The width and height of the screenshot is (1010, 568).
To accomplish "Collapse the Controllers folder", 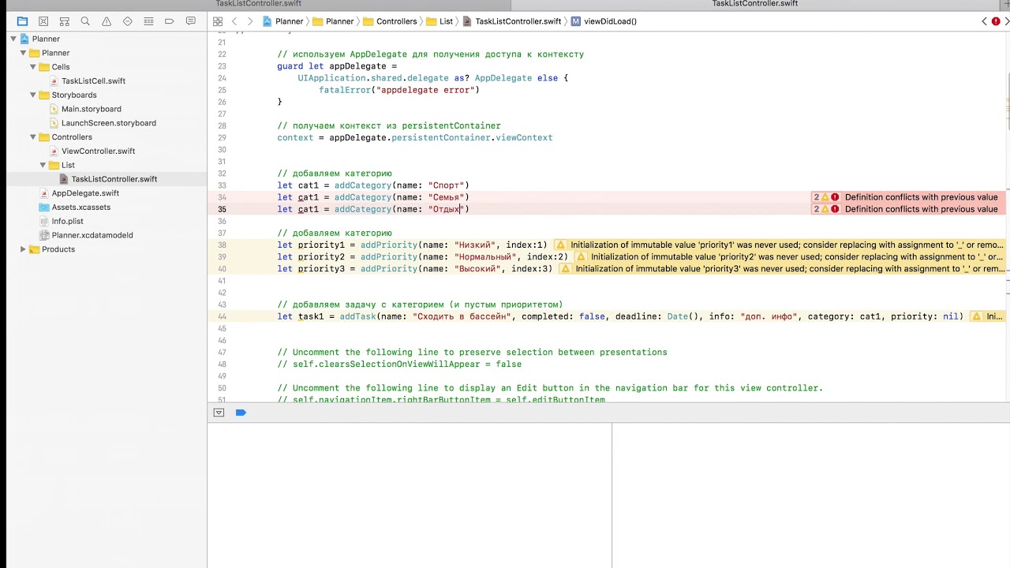I will [33, 137].
